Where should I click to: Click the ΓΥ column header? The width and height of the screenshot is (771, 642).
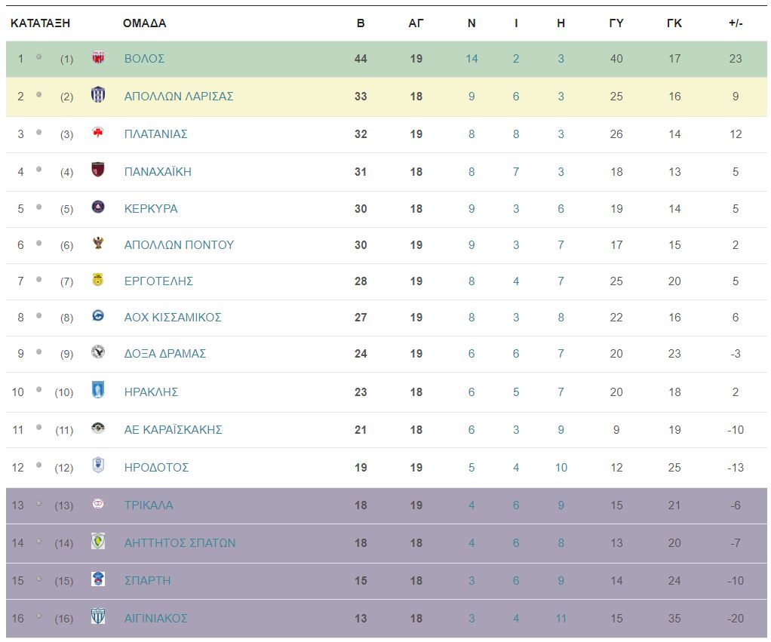[x=616, y=23]
